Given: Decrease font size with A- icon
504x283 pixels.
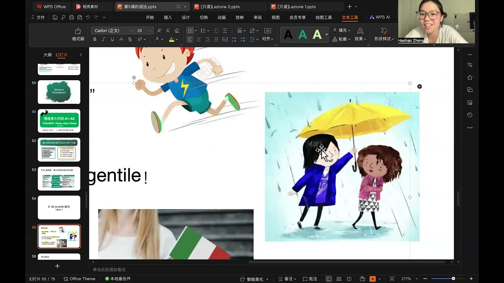Looking at the screenshot, I should click(x=168, y=31).
